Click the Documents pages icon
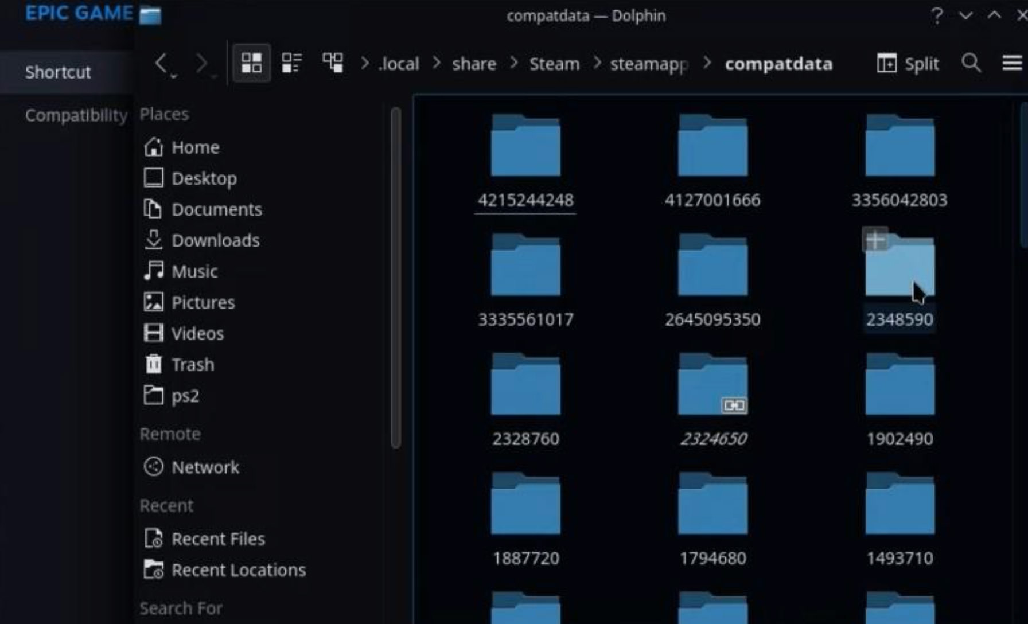 (153, 209)
